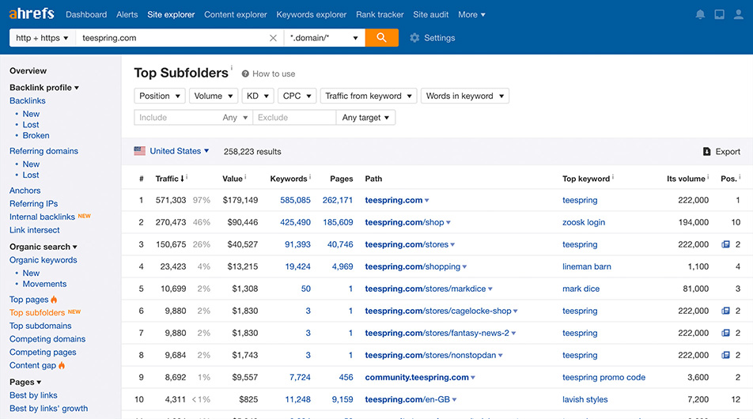Open the notifications bell
This screenshot has width=753, height=419.
(x=700, y=14)
